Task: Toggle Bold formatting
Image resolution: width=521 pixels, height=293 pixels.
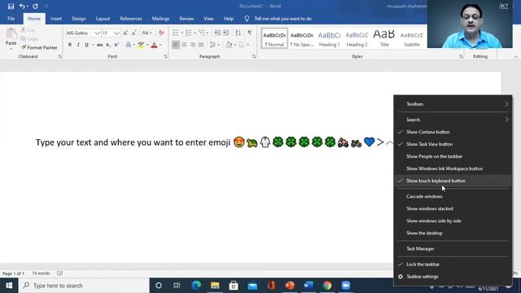Action: coord(70,45)
